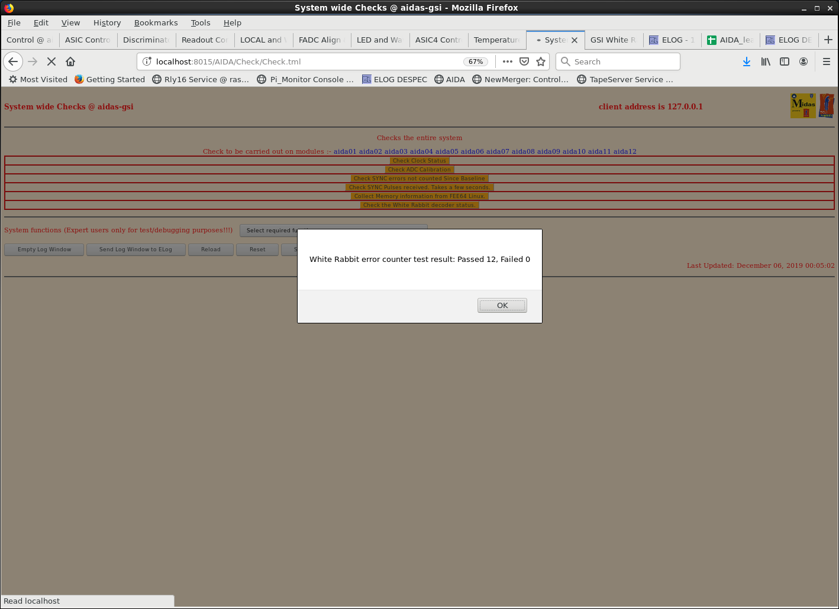
Task: Open the File menu
Action: click(14, 22)
